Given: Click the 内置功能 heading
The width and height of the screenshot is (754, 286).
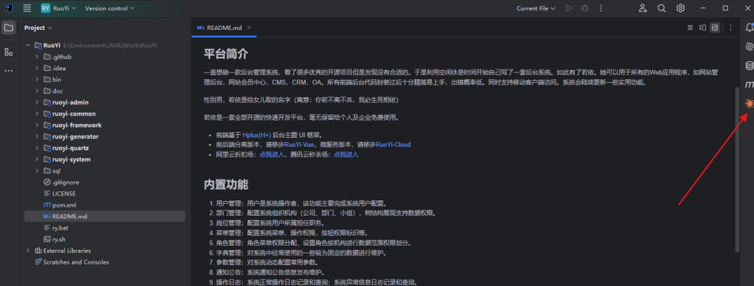Looking at the screenshot, I should click(226, 184).
